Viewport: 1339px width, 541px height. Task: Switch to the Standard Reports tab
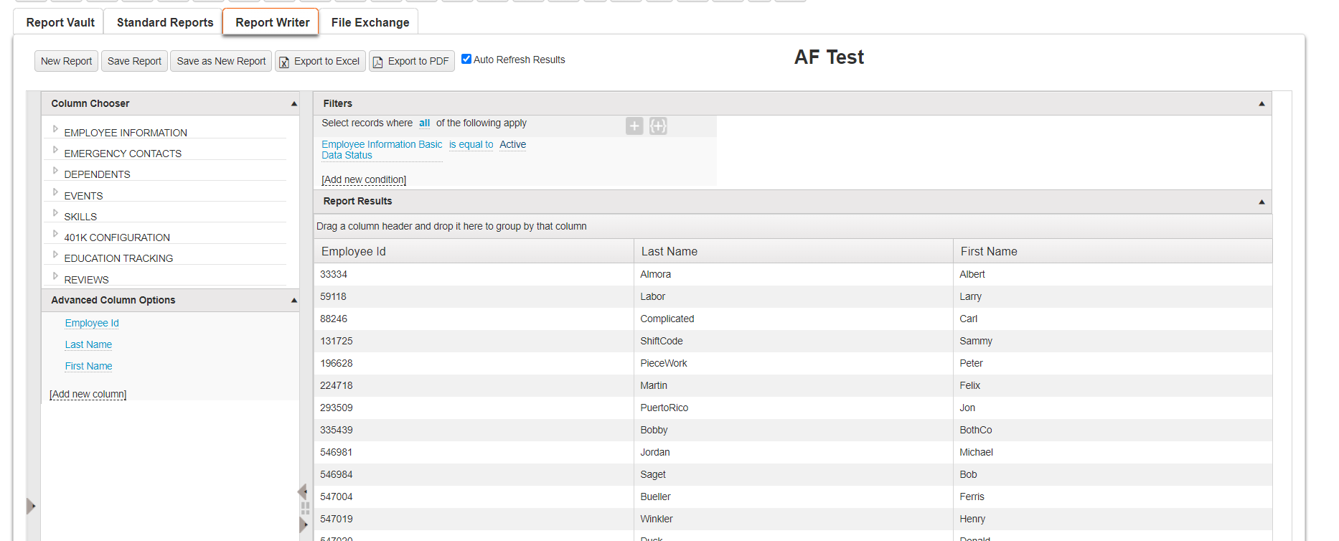[x=165, y=22]
